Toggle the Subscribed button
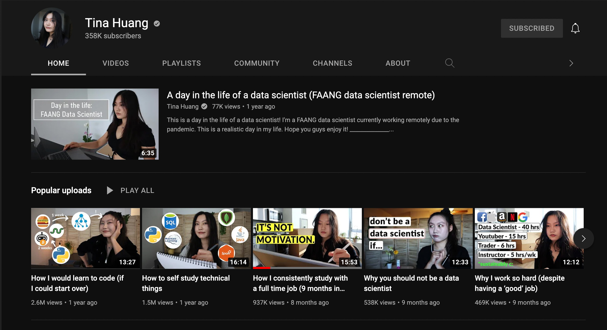Viewport: 607px width, 330px height. pyautogui.click(x=532, y=28)
